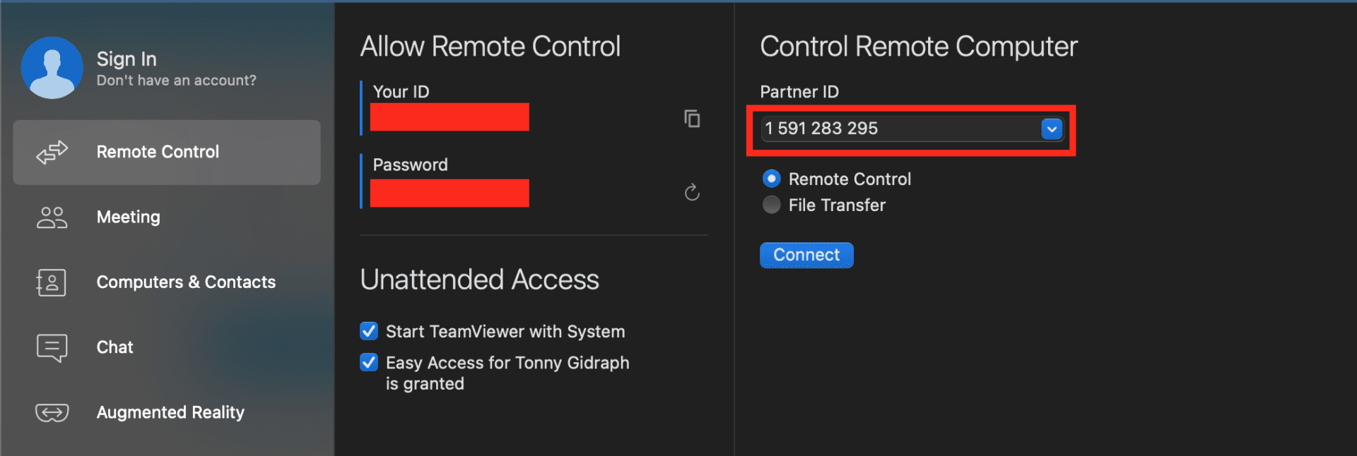Open the Partner ID dropdown arrow
Screen dimensions: 1357x456
coord(1052,129)
